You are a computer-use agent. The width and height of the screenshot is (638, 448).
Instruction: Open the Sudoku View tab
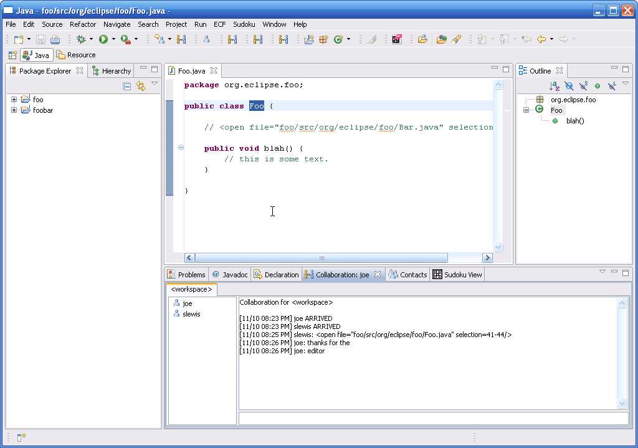(457, 275)
